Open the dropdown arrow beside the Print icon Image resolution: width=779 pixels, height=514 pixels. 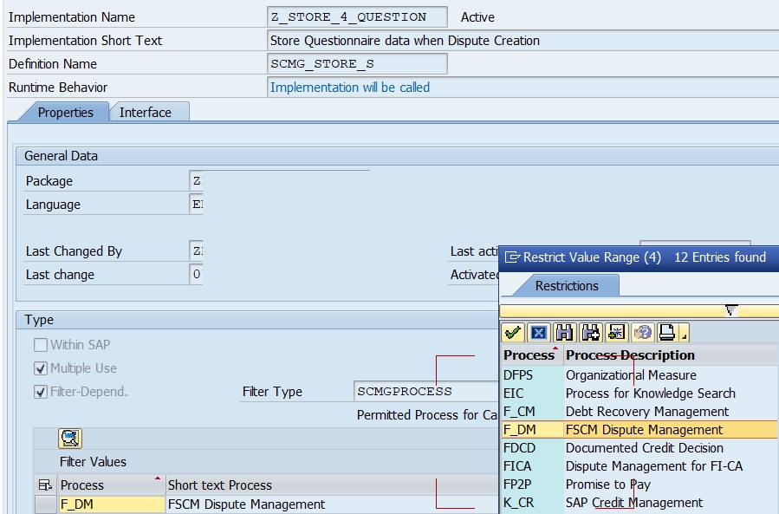pyautogui.click(x=684, y=334)
